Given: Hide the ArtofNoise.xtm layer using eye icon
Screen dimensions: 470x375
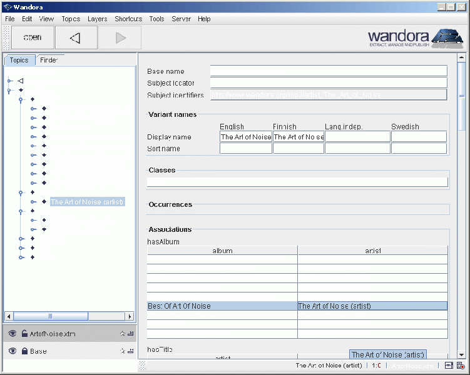Looking at the screenshot, I should tap(12, 334).
